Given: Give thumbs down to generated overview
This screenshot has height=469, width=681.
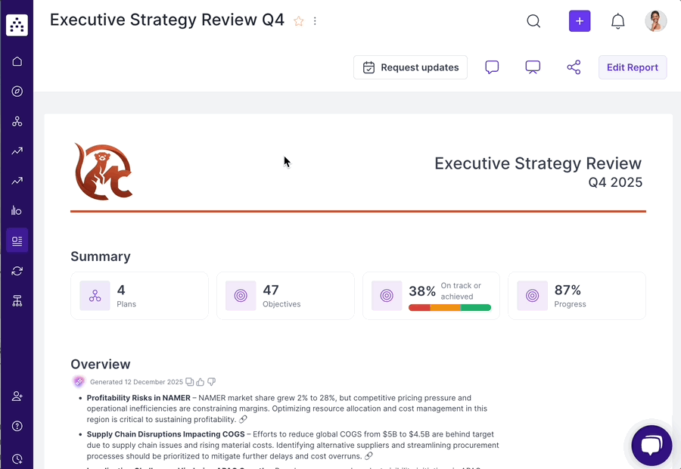Looking at the screenshot, I should (x=212, y=382).
